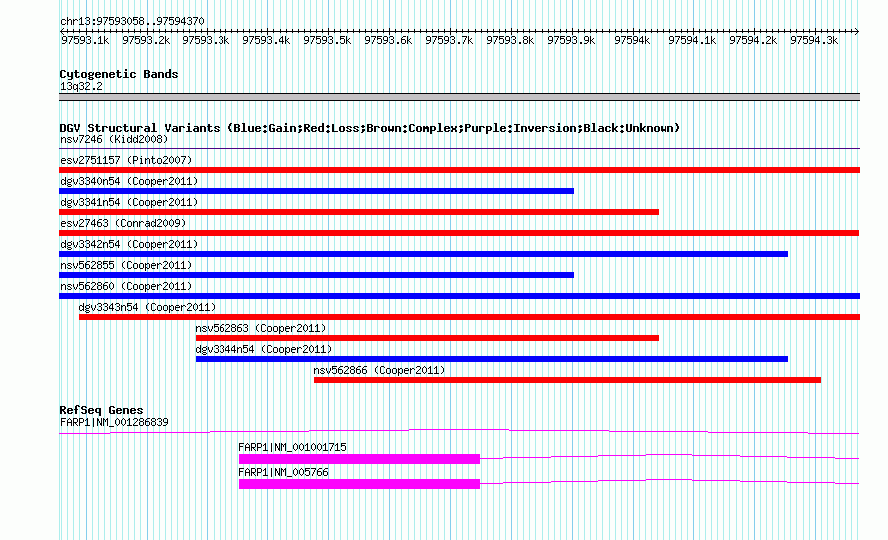Click the 97594k ruler position
The width and height of the screenshot is (888, 540).
coord(632,40)
